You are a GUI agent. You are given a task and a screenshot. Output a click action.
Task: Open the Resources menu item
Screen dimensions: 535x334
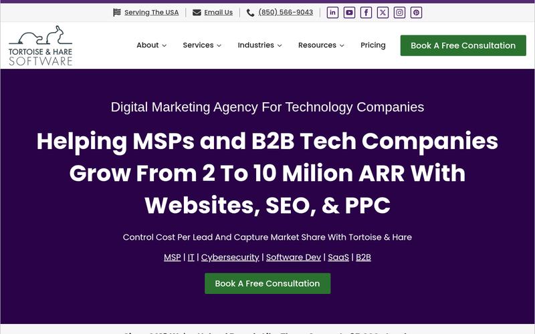point(317,45)
